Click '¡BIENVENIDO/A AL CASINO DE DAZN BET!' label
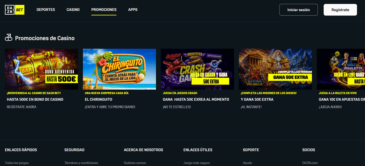 [34, 93]
